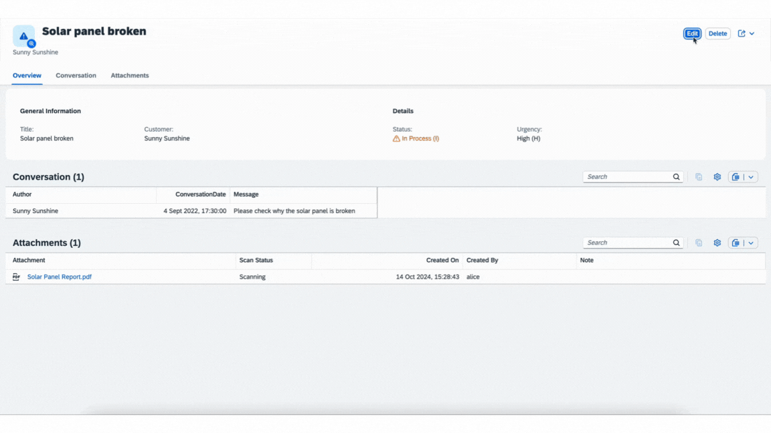Switch to the Conversation tab
771x433 pixels.
pyautogui.click(x=76, y=76)
